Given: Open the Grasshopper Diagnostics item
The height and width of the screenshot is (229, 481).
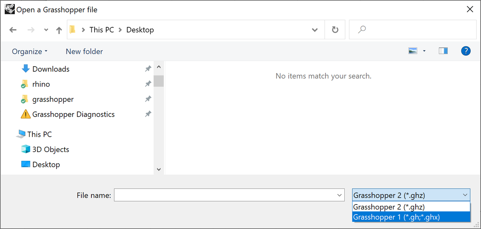Looking at the screenshot, I should pyautogui.click(x=73, y=114).
